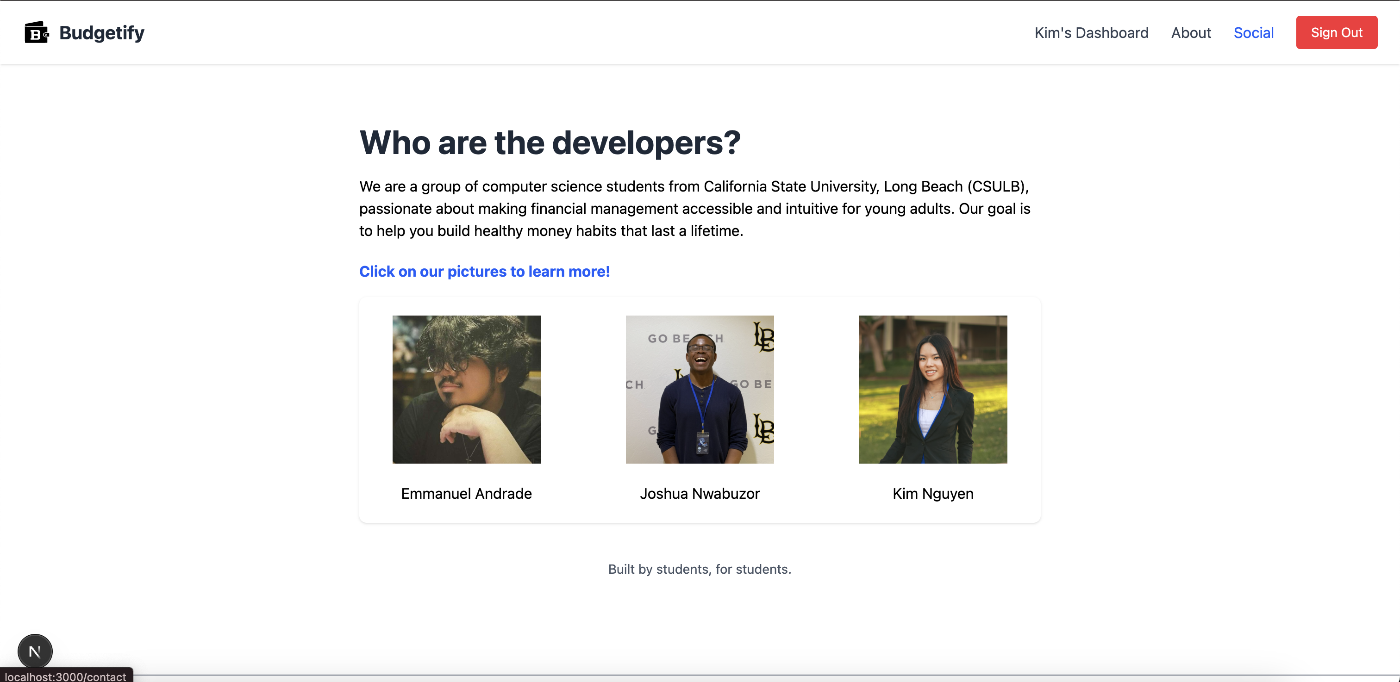The image size is (1400, 682).
Task: Click the Kim Nguyen name label
Action: pyautogui.click(x=932, y=494)
